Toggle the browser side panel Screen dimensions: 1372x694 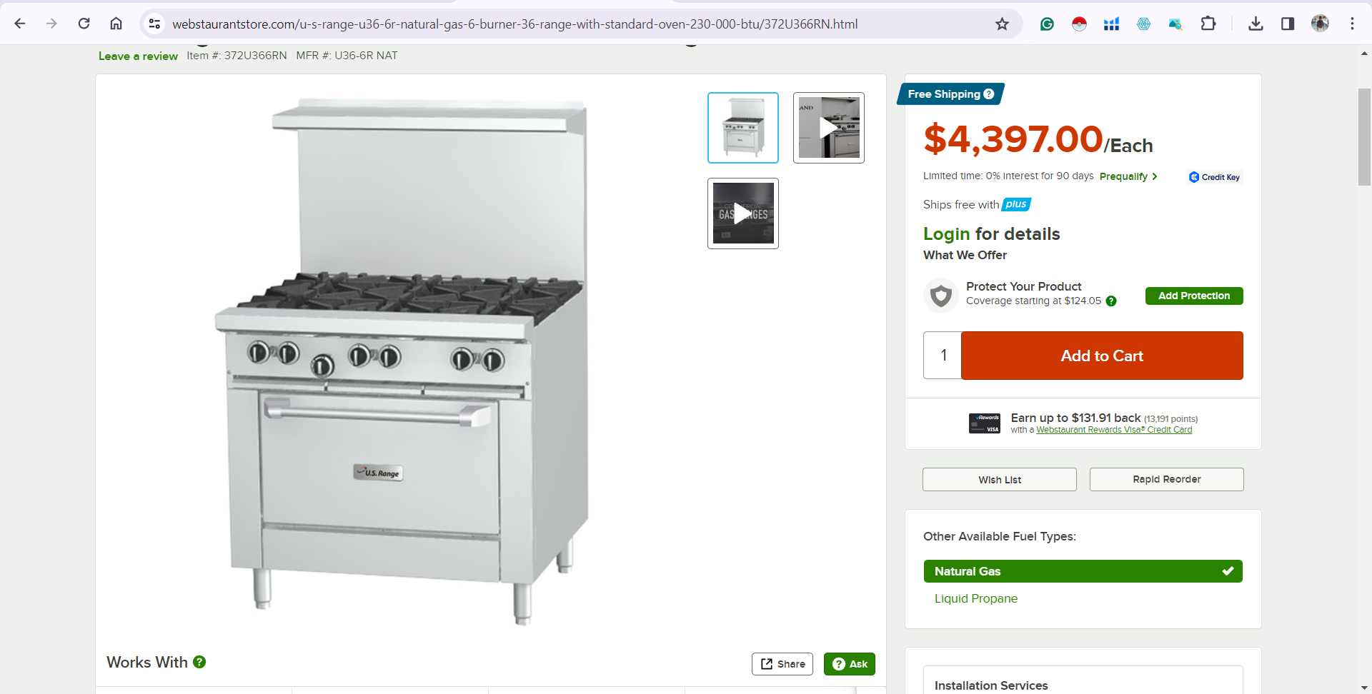(x=1288, y=24)
